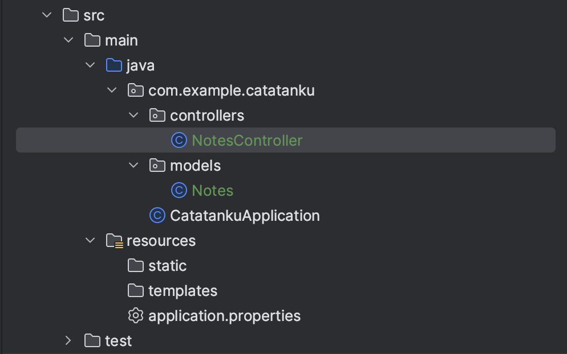Select the templates folder

click(183, 291)
